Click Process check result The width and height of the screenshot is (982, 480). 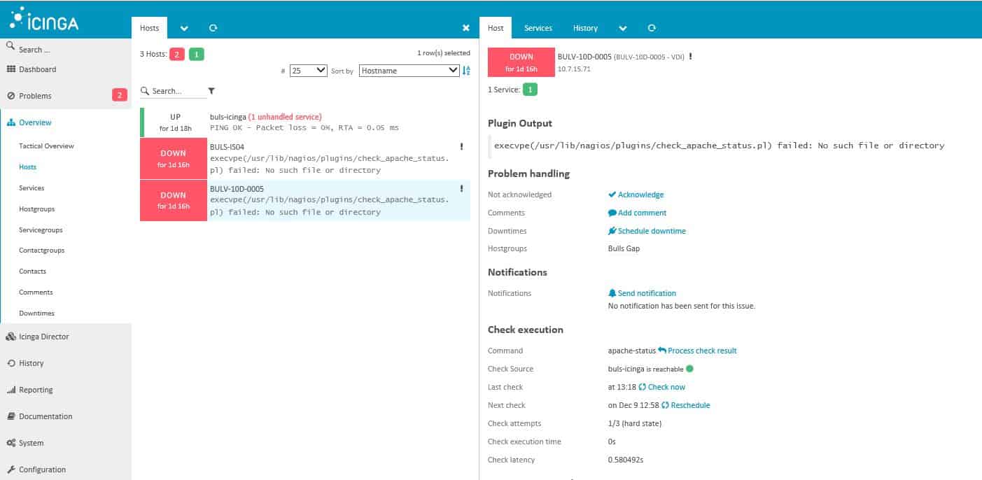point(698,351)
